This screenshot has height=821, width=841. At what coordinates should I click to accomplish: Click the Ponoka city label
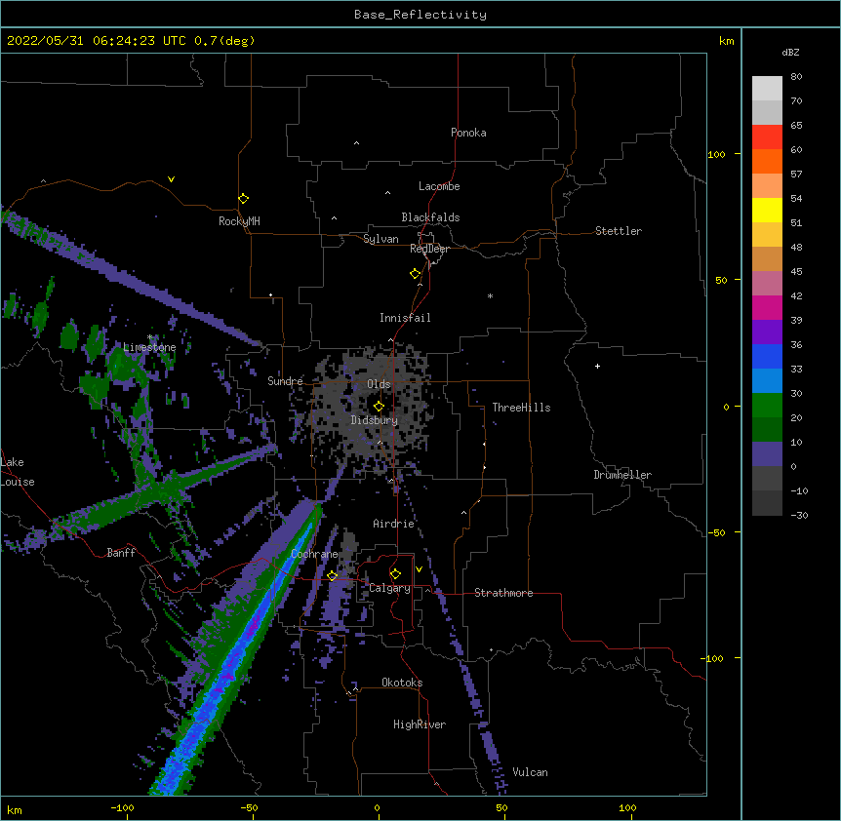pyautogui.click(x=468, y=133)
